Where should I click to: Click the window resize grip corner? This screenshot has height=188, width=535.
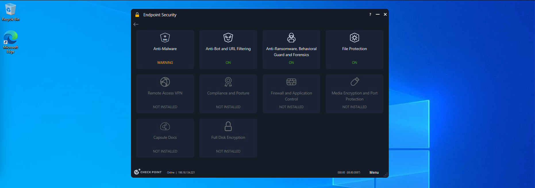pos(386,175)
